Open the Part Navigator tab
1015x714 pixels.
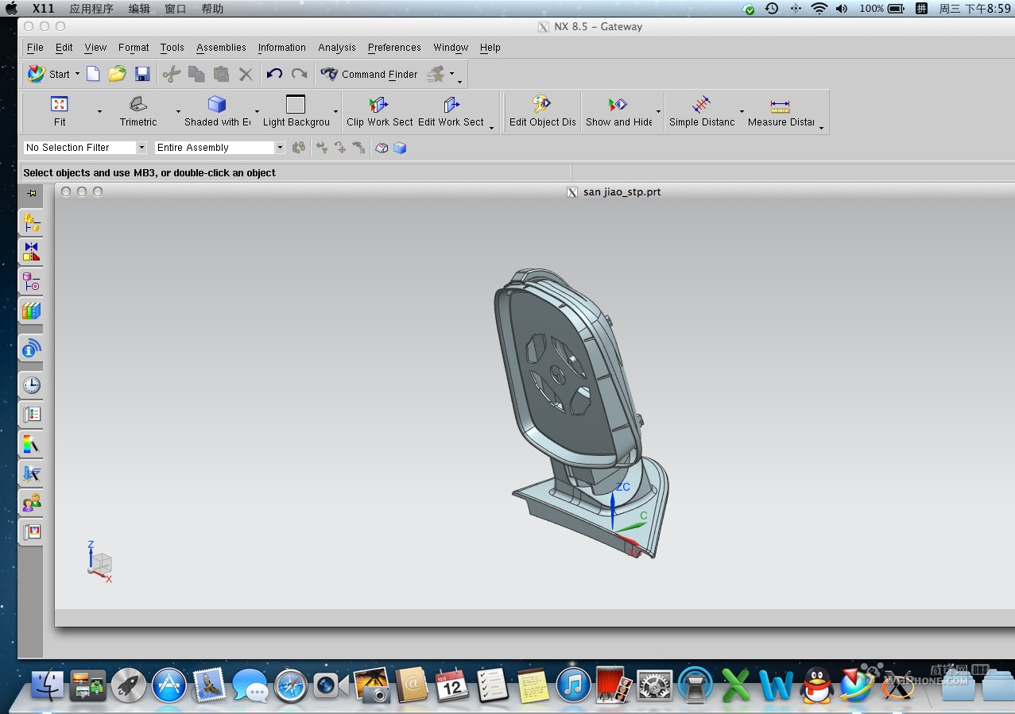31,281
